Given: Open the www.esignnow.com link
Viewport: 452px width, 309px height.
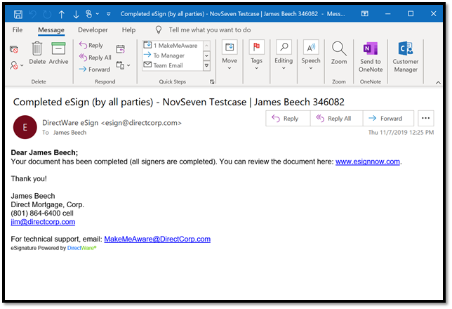Looking at the screenshot, I should (x=368, y=162).
